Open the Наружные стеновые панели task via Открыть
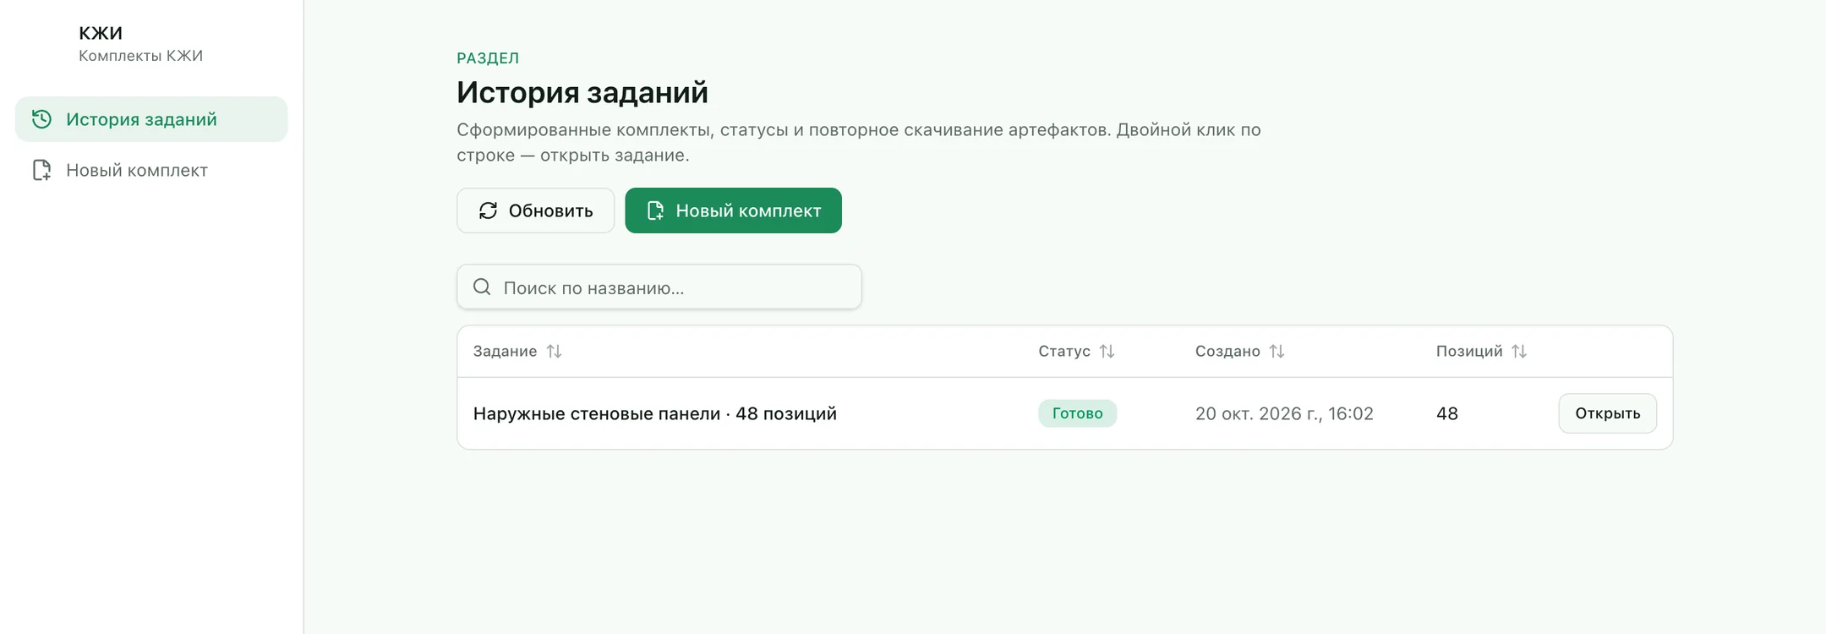1826x634 pixels. tap(1607, 413)
